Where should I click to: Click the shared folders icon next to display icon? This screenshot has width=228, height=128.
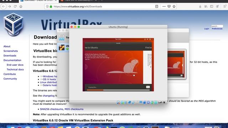click(x=137, y=102)
